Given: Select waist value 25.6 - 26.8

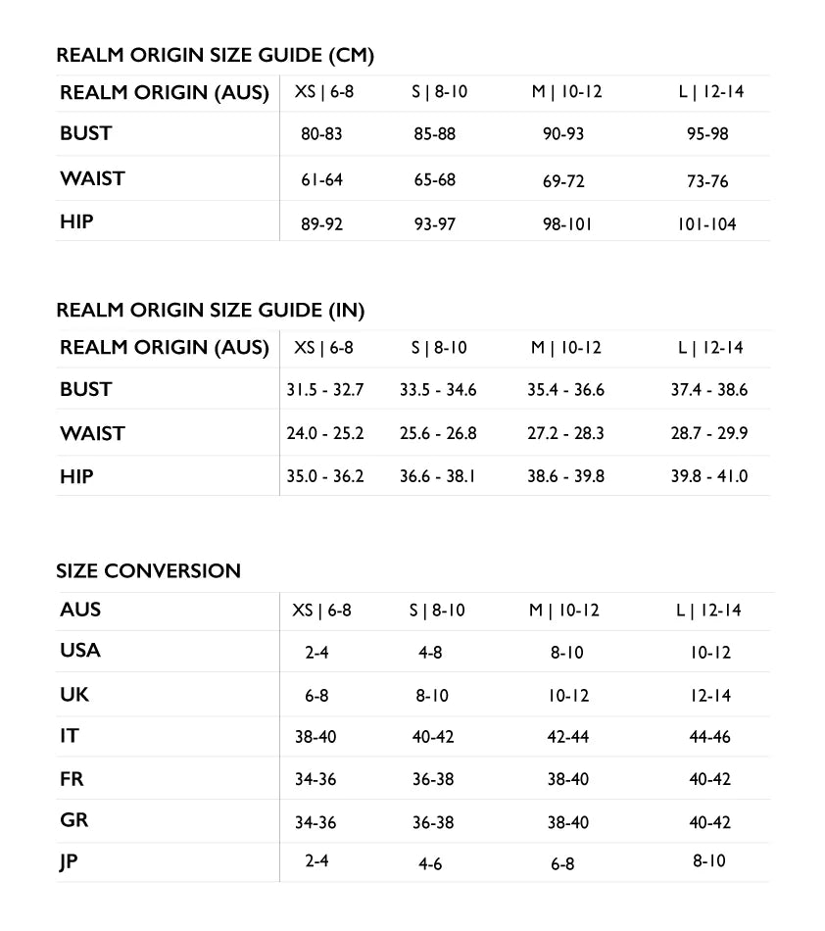Looking at the screenshot, I should [x=438, y=433].
